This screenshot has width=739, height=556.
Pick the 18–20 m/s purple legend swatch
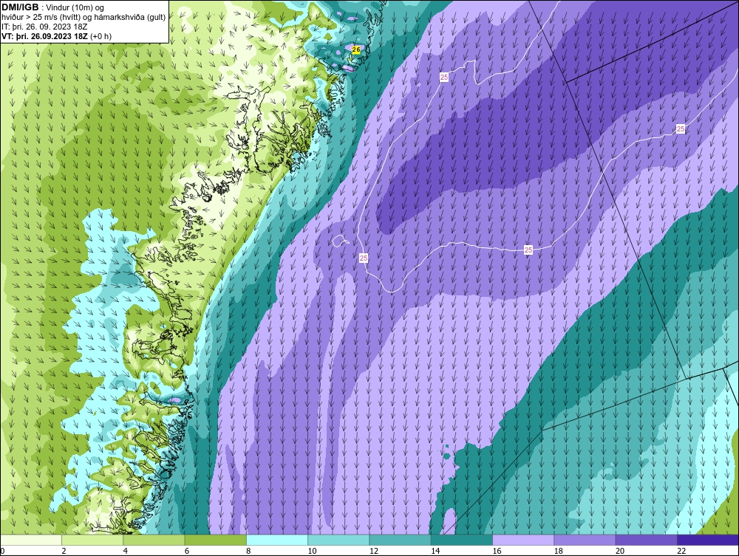coord(585,540)
